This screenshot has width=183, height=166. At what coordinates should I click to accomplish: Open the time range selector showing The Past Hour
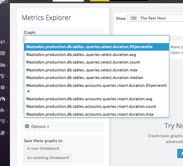tap(155, 18)
